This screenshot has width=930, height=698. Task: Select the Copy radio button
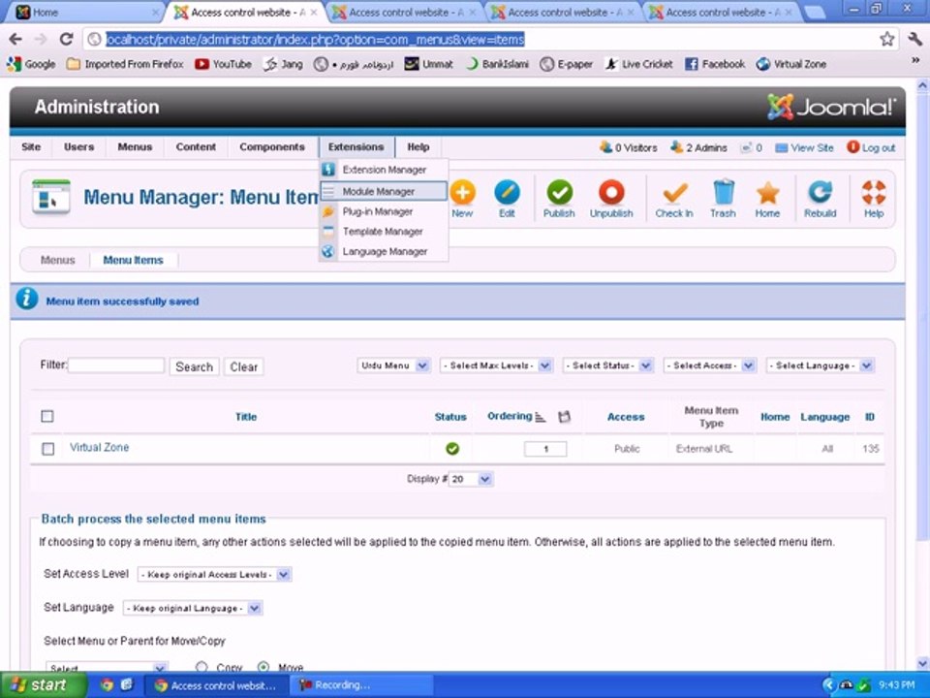(201, 667)
